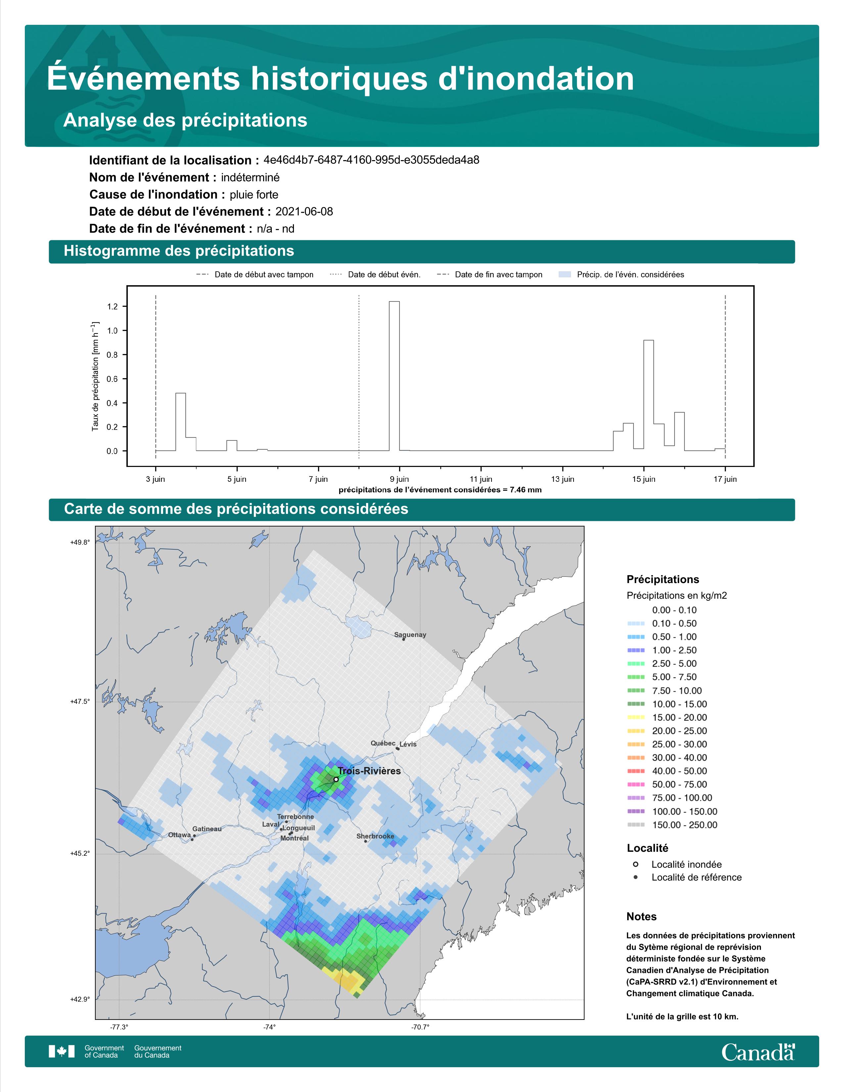Screen dimensions: 844x1092
Task: Click the histogram bar after 3 juin
Action: coord(180,422)
